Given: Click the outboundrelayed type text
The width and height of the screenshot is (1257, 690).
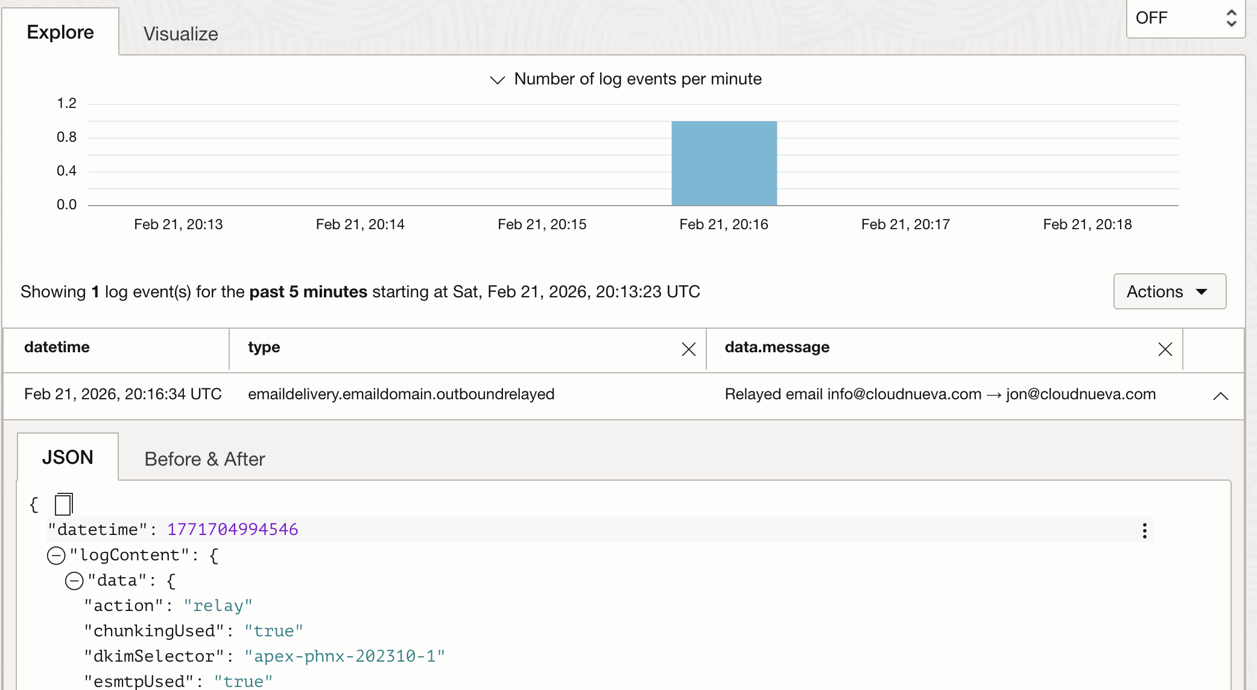Looking at the screenshot, I should 401,394.
